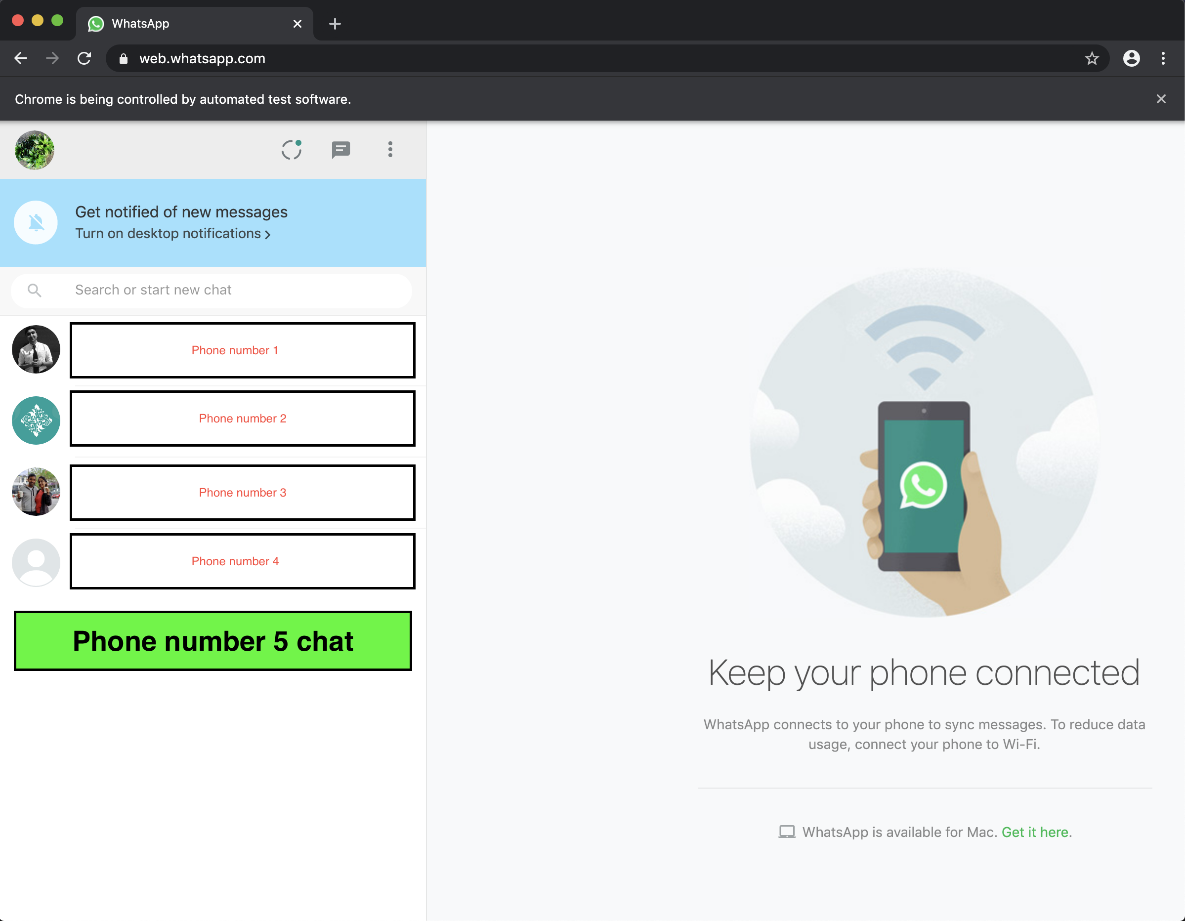This screenshot has width=1185, height=921.
Task: Click the web.whatsapp.com address bar
Action: pos(607,59)
